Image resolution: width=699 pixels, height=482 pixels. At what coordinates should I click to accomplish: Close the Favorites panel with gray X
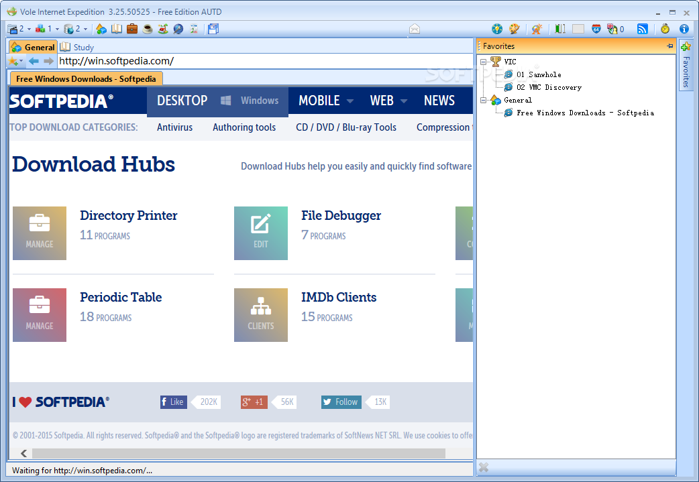(484, 467)
